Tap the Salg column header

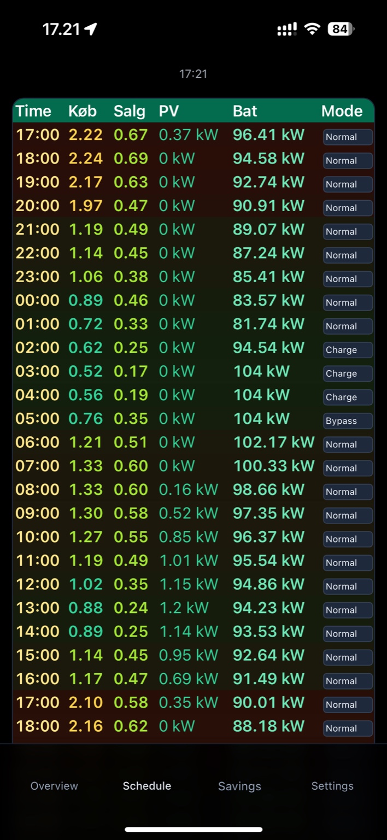[130, 111]
